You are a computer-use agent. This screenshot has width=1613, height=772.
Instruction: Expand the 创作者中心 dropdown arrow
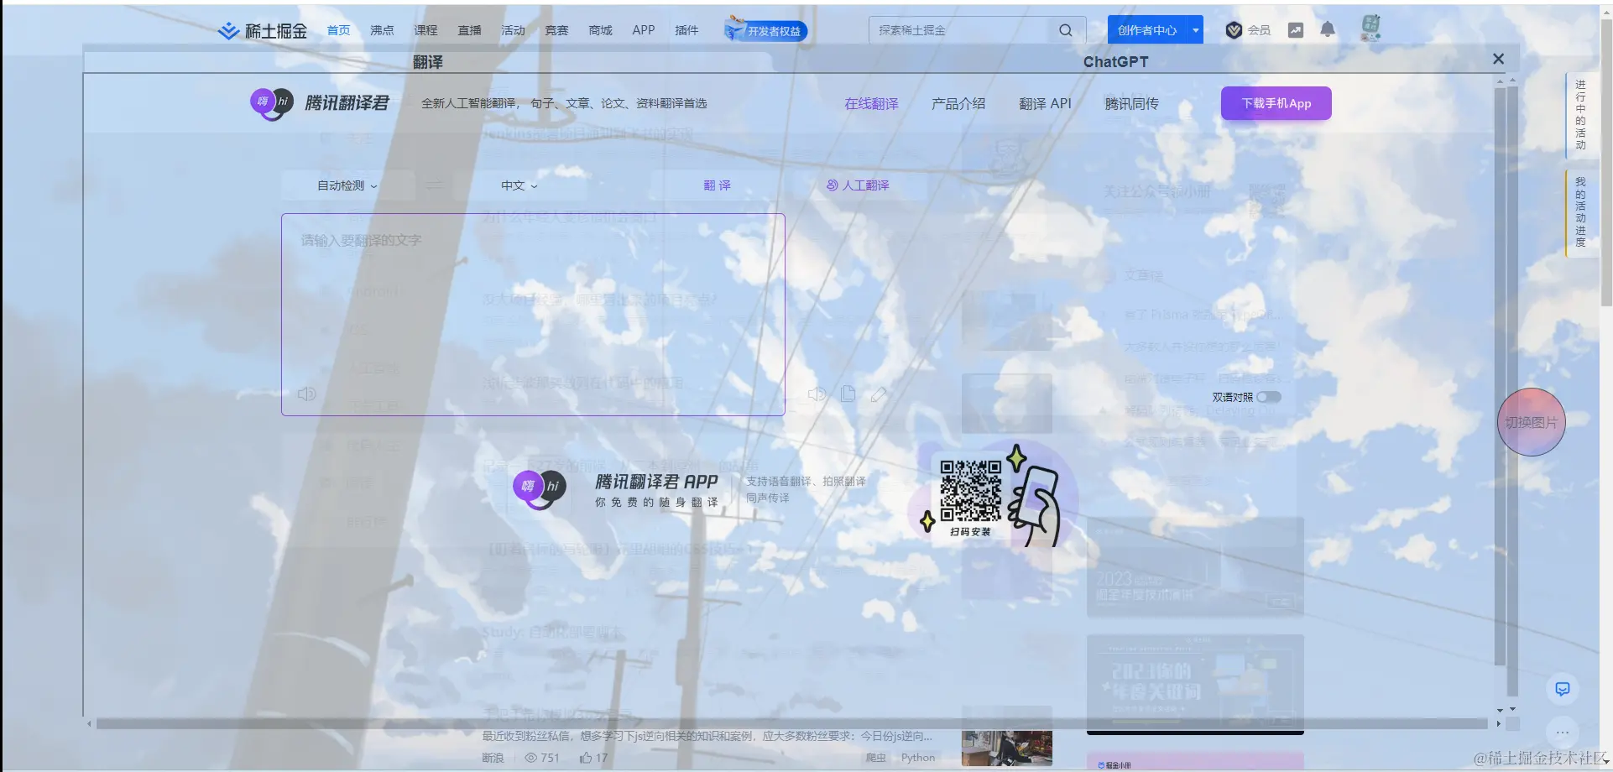click(x=1196, y=30)
